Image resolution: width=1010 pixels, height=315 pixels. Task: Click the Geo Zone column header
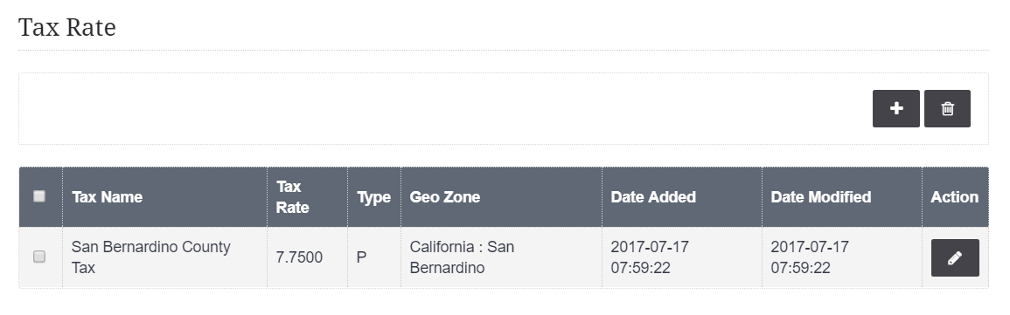pos(444,196)
